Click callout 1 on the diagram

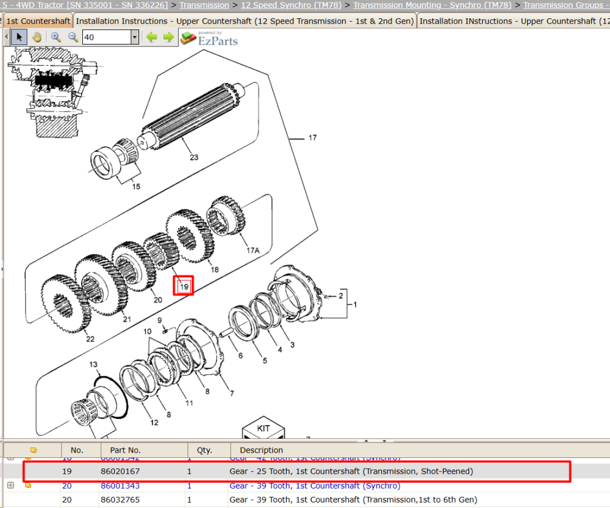(x=355, y=304)
